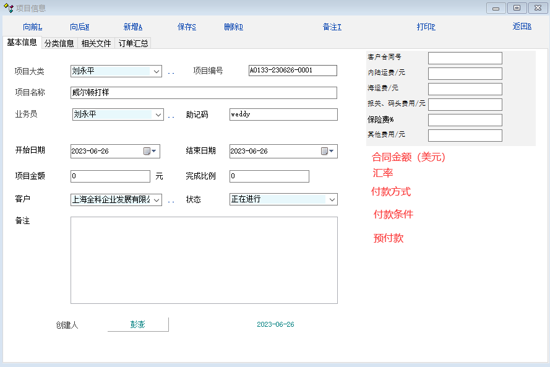Click the 彭澎 creator button
This screenshot has width=550, height=367.
coord(138,324)
